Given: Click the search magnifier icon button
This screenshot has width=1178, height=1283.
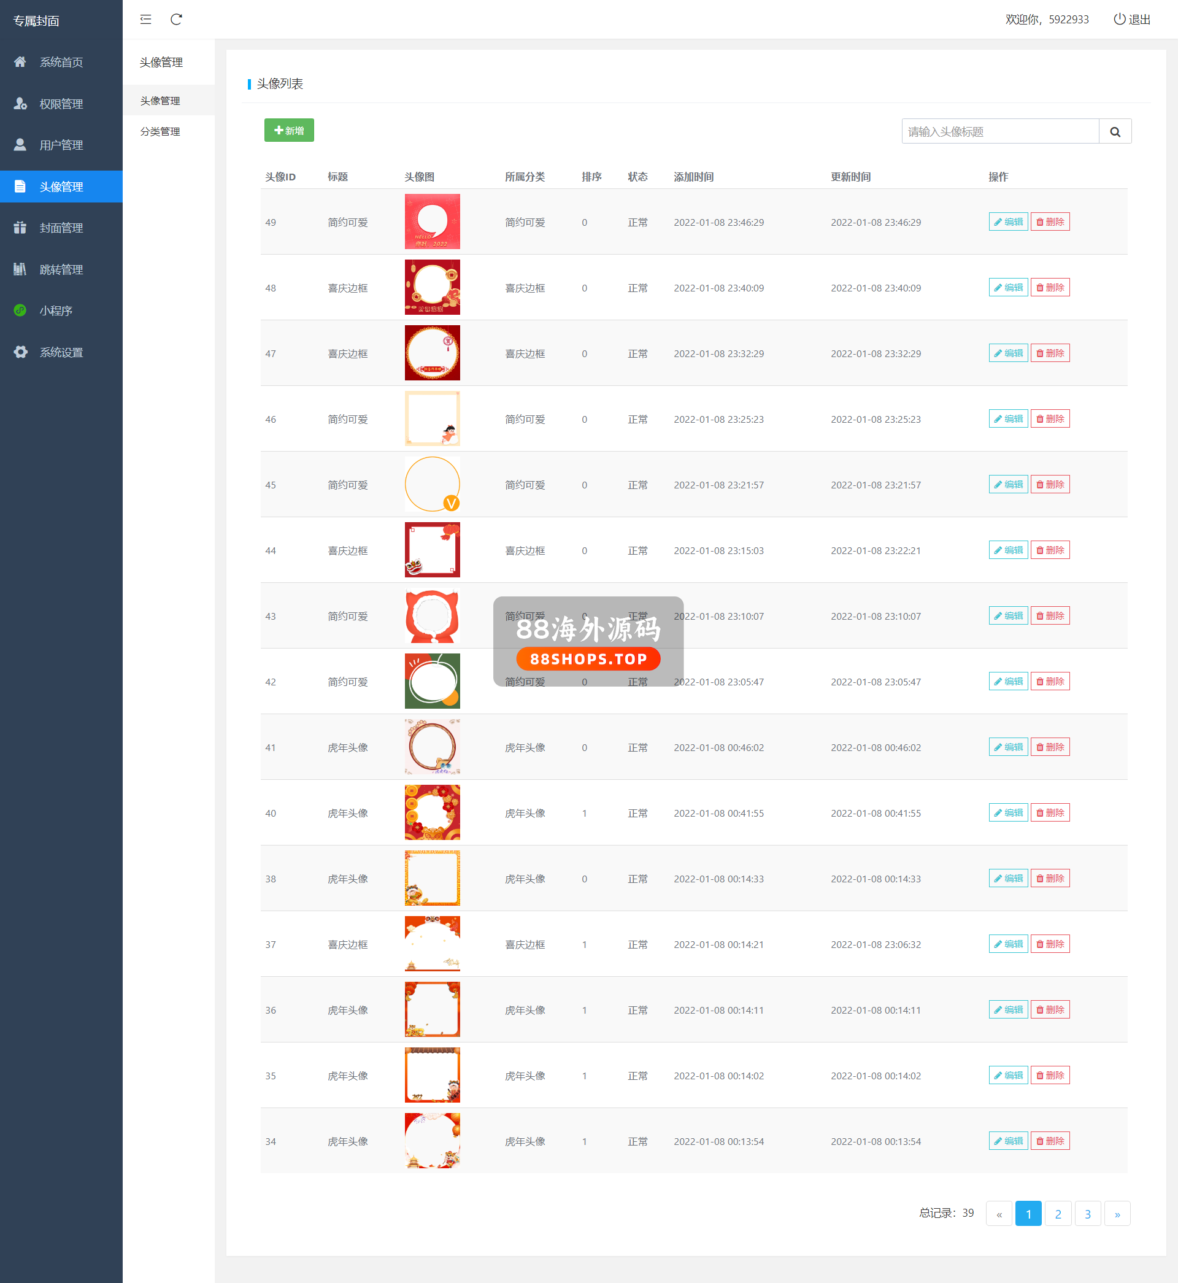Looking at the screenshot, I should [1114, 131].
